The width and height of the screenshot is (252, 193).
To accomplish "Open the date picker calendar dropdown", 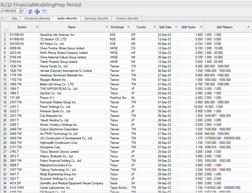I will [22, 11].
